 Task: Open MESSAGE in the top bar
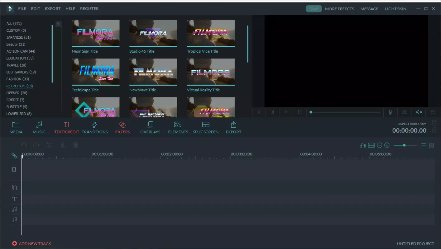tap(369, 9)
